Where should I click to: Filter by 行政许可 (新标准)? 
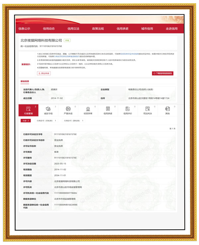point(73,121)
